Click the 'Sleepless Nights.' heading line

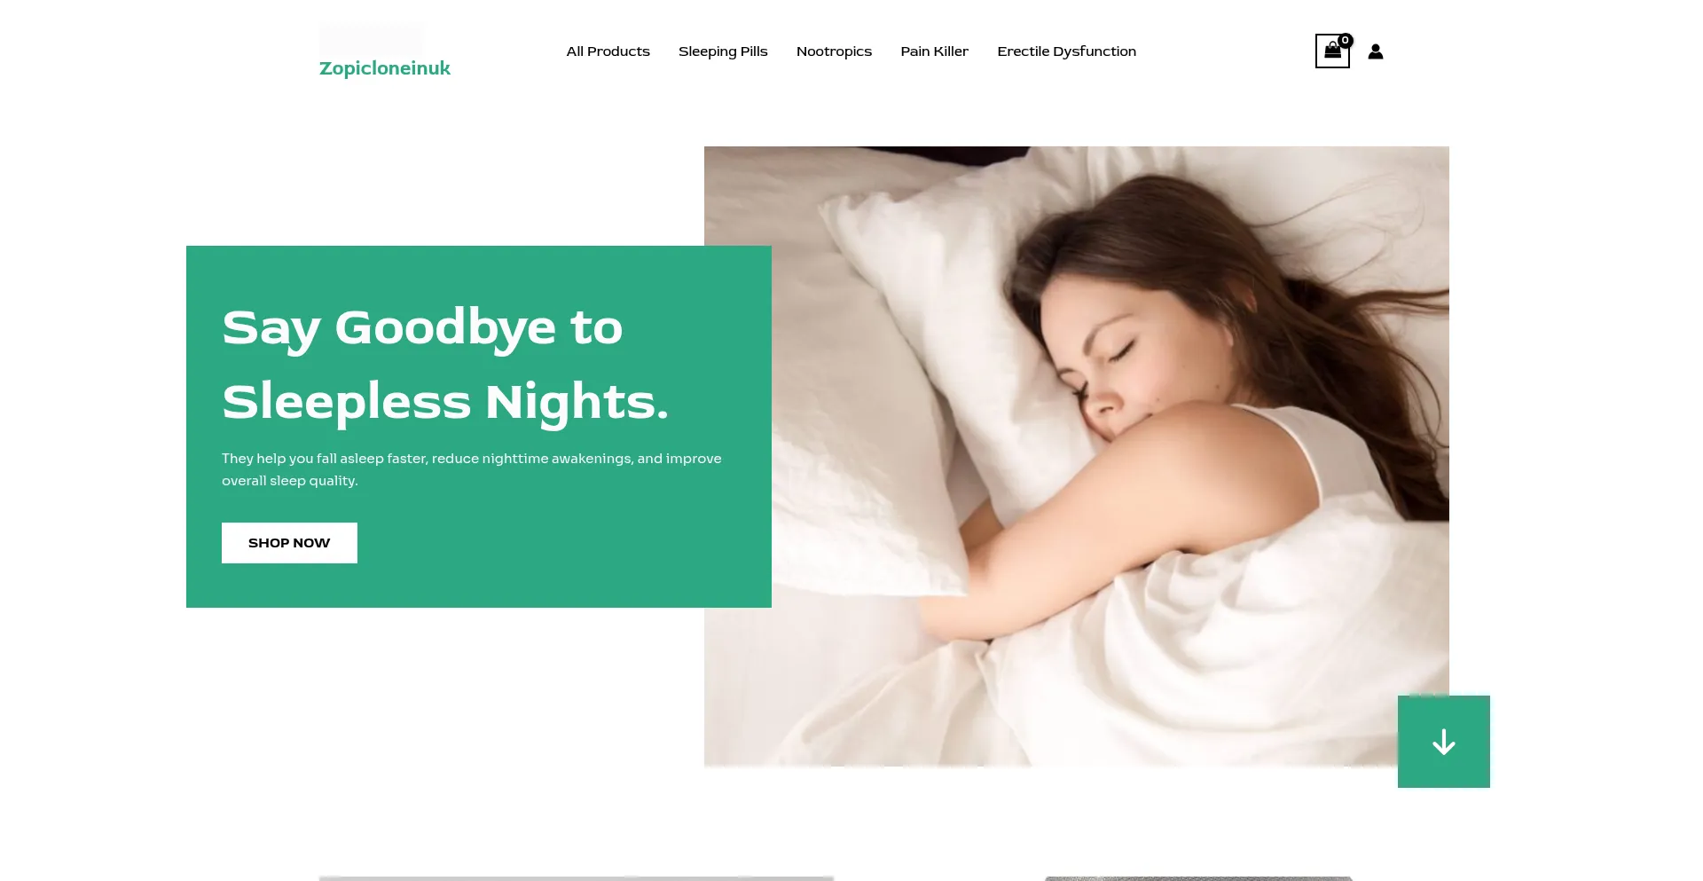pyautogui.click(x=445, y=402)
